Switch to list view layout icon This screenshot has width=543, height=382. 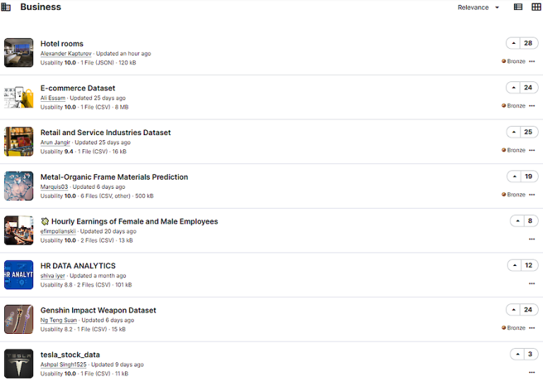click(518, 7)
